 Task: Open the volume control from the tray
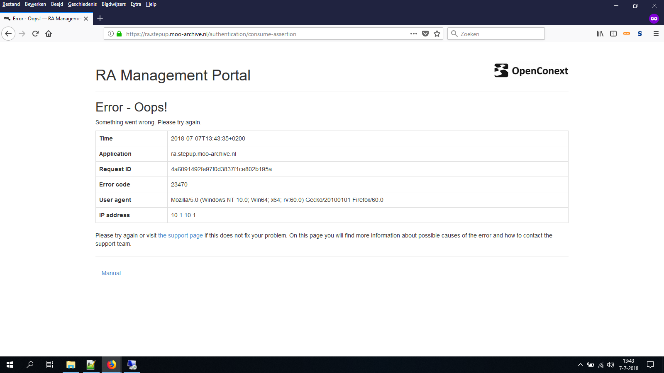610,365
